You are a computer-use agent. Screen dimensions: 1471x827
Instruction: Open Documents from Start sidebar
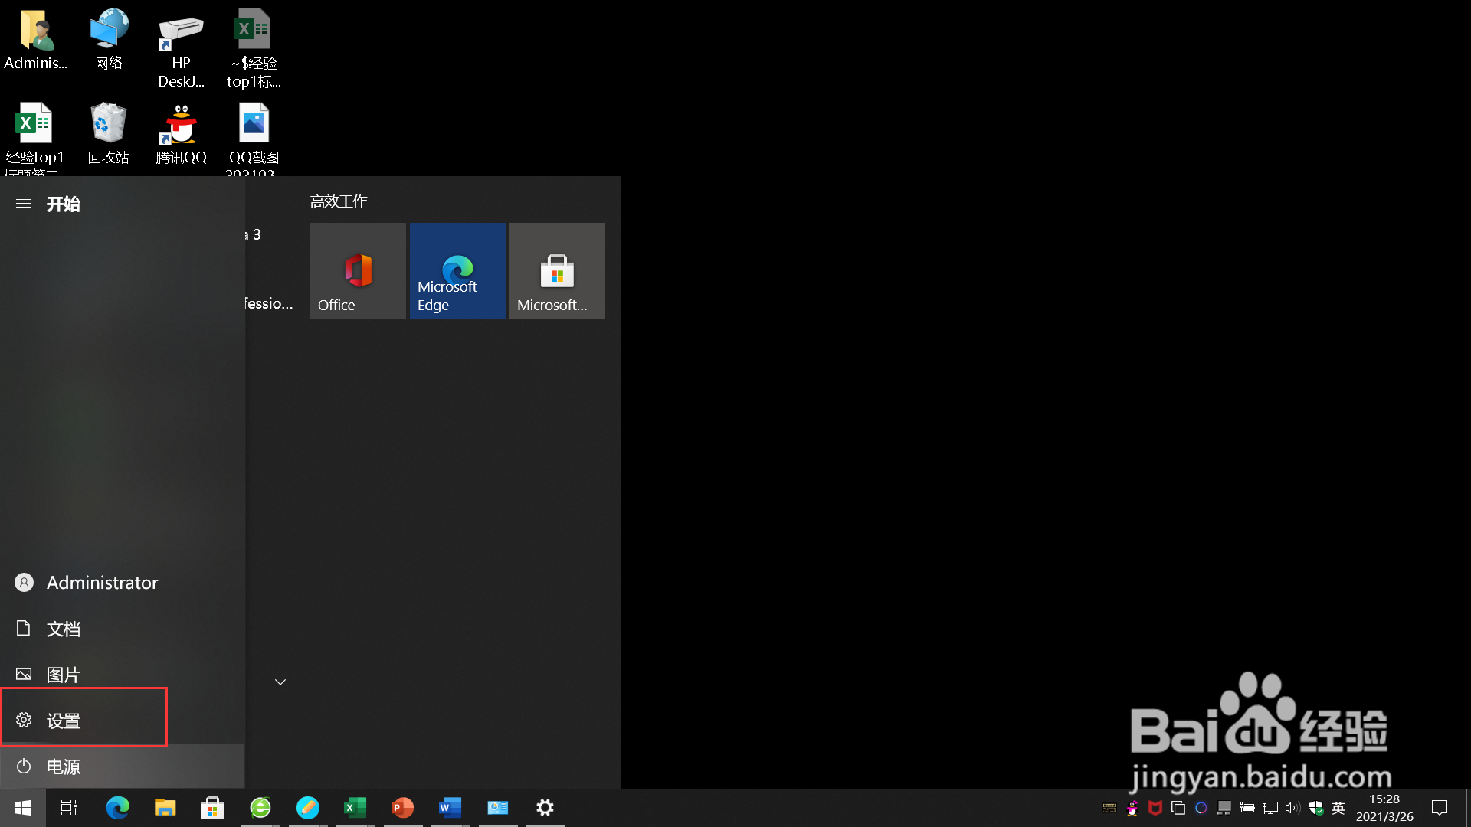pyautogui.click(x=63, y=629)
